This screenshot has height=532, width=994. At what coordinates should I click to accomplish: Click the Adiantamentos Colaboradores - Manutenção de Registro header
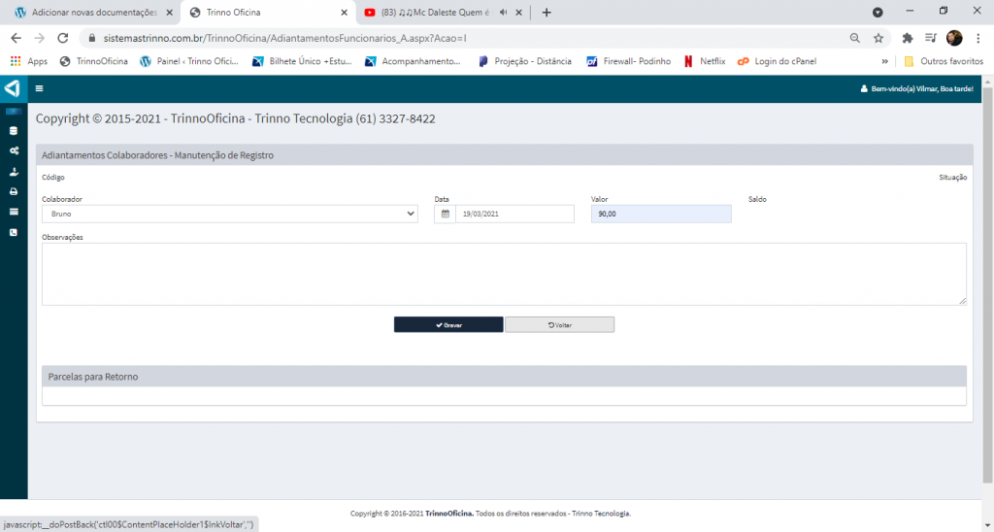click(x=504, y=155)
